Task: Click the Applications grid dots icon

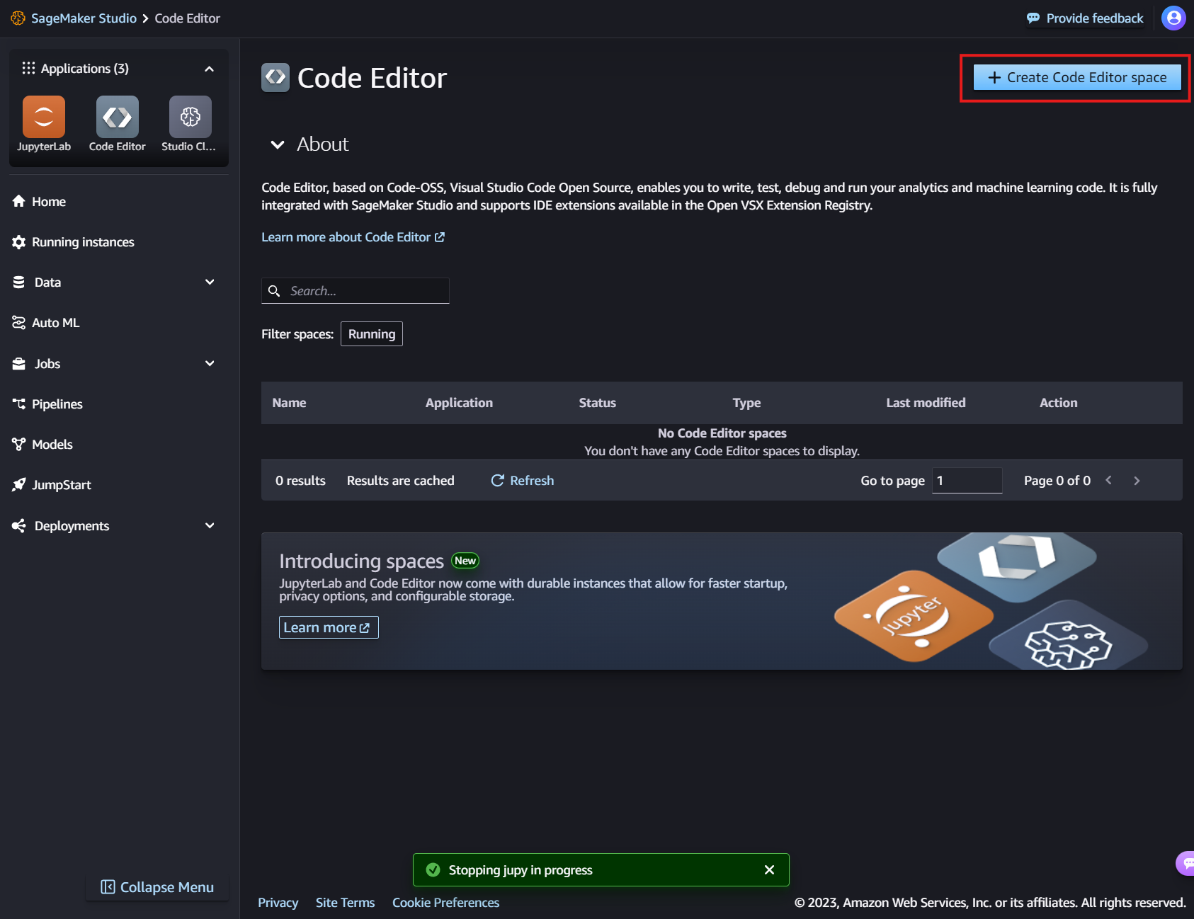Action: pyautogui.click(x=28, y=68)
